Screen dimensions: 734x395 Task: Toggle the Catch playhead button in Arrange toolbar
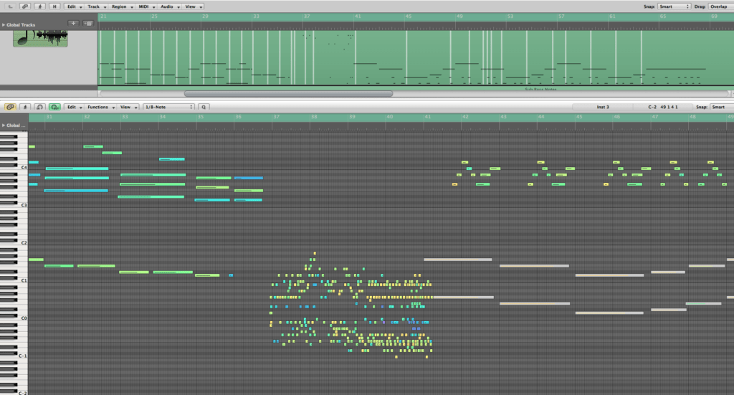(x=40, y=6)
